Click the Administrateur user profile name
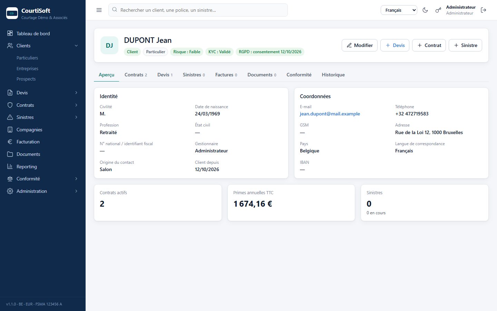 [461, 7]
